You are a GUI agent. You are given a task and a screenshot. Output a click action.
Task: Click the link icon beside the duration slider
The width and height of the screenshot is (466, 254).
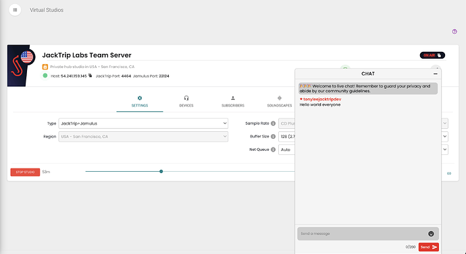449,173
